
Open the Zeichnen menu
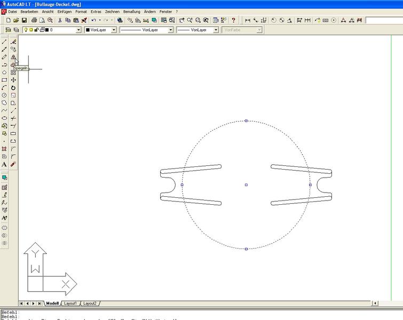[x=112, y=12]
